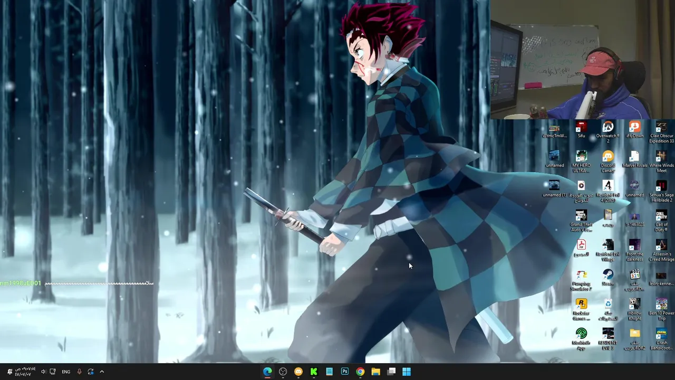This screenshot has height=380, width=675.
Task: Launch the Grand Theft Auto V shortcut
Action: (x=581, y=221)
